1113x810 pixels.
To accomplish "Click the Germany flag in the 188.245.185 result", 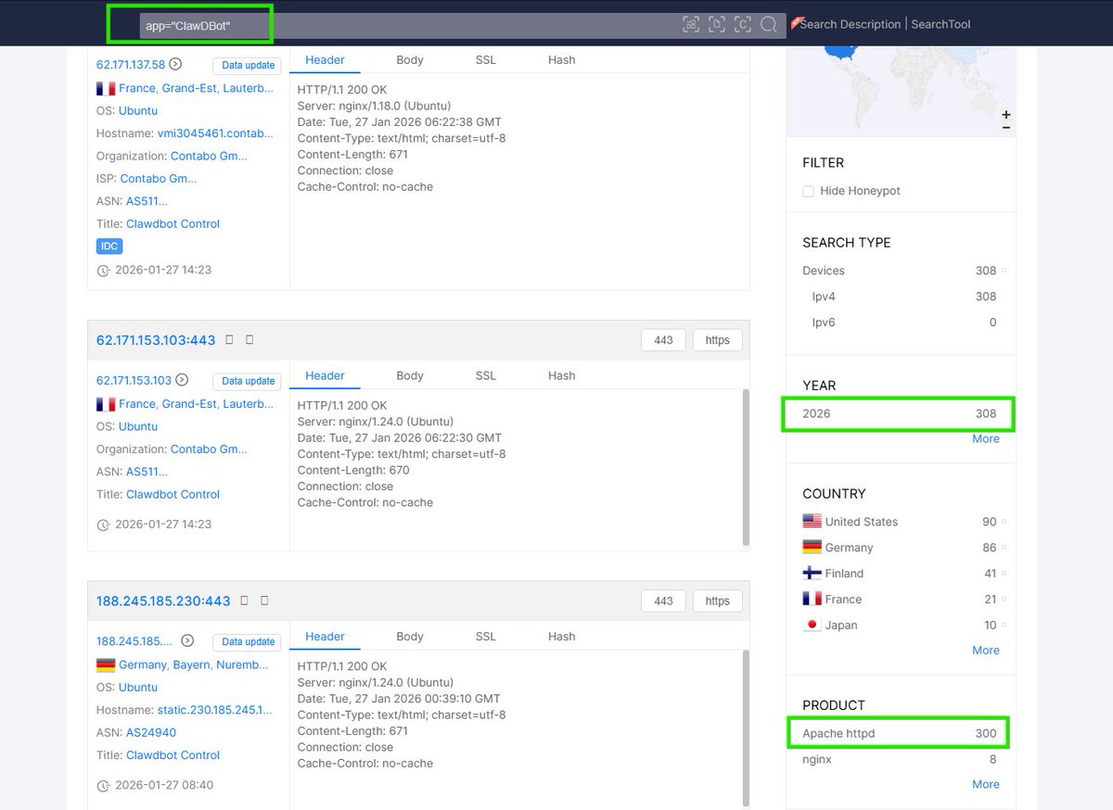I will (106, 664).
